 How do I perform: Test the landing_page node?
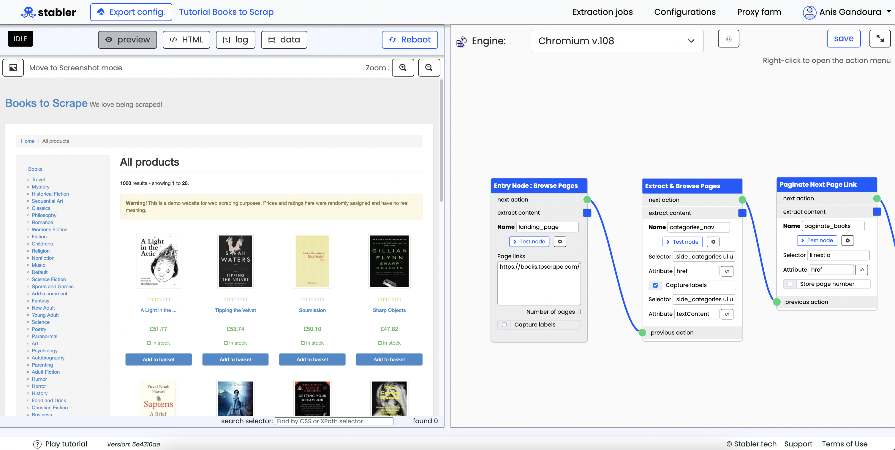pyautogui.click(x=529, y=242)
